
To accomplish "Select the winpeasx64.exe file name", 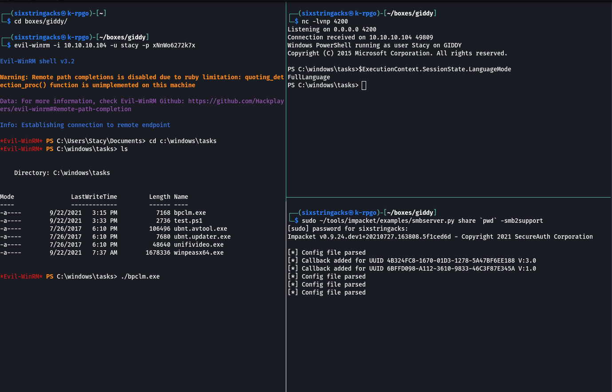I will pos(199,252).
